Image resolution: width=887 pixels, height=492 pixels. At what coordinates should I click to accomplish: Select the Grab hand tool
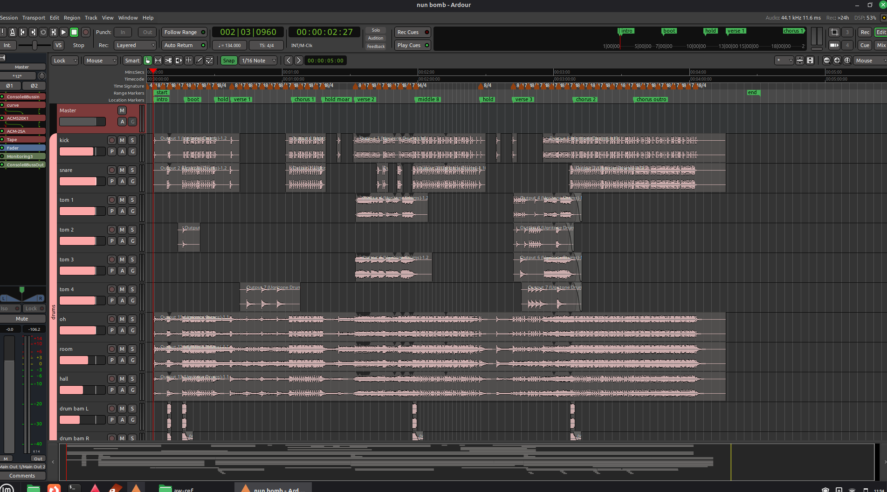(148, 61)
